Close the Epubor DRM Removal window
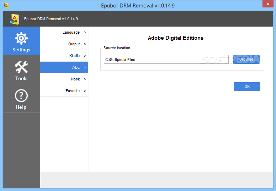Screen dimensions: 276x191 (268, 4)
